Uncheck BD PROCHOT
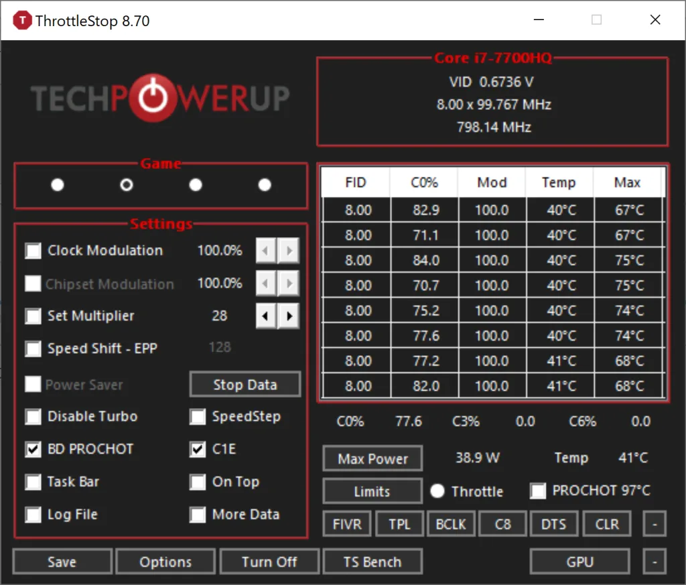Image resolution: width=686 pixels, height=585 pixels. click(x=33, y=449)
